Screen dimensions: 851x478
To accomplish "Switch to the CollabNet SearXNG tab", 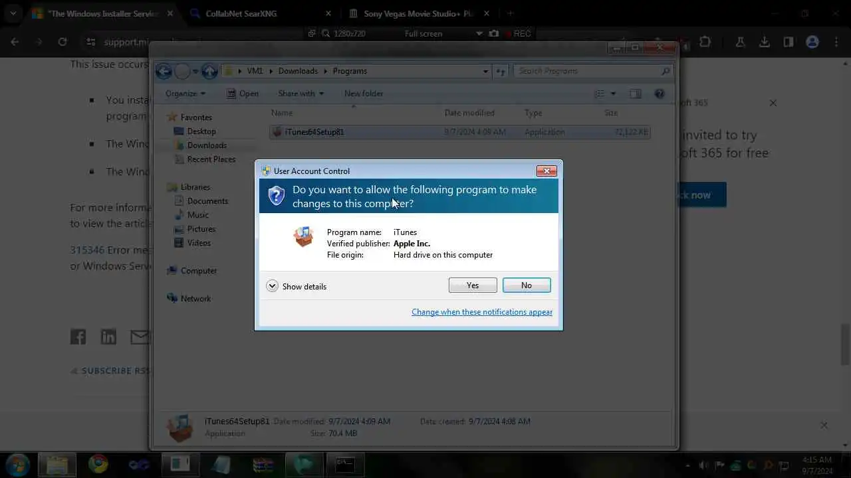I will [260, 13].
